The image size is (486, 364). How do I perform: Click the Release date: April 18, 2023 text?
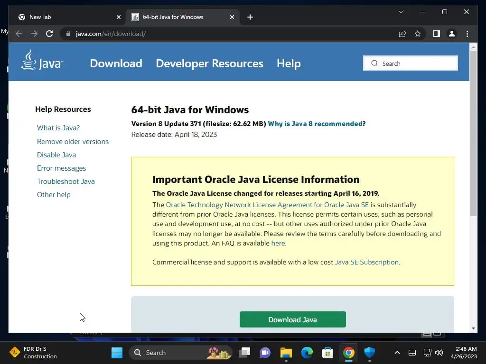[174, 135]
